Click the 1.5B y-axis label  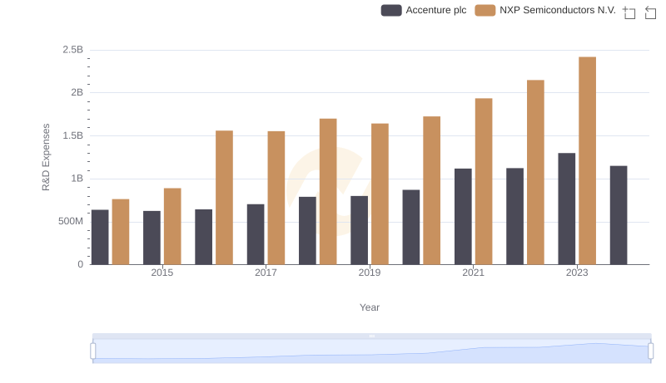(73, 135)
